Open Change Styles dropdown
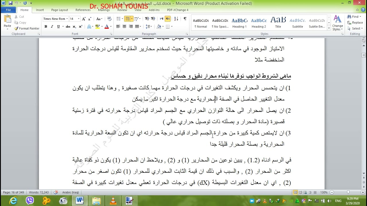 (338, 23)
